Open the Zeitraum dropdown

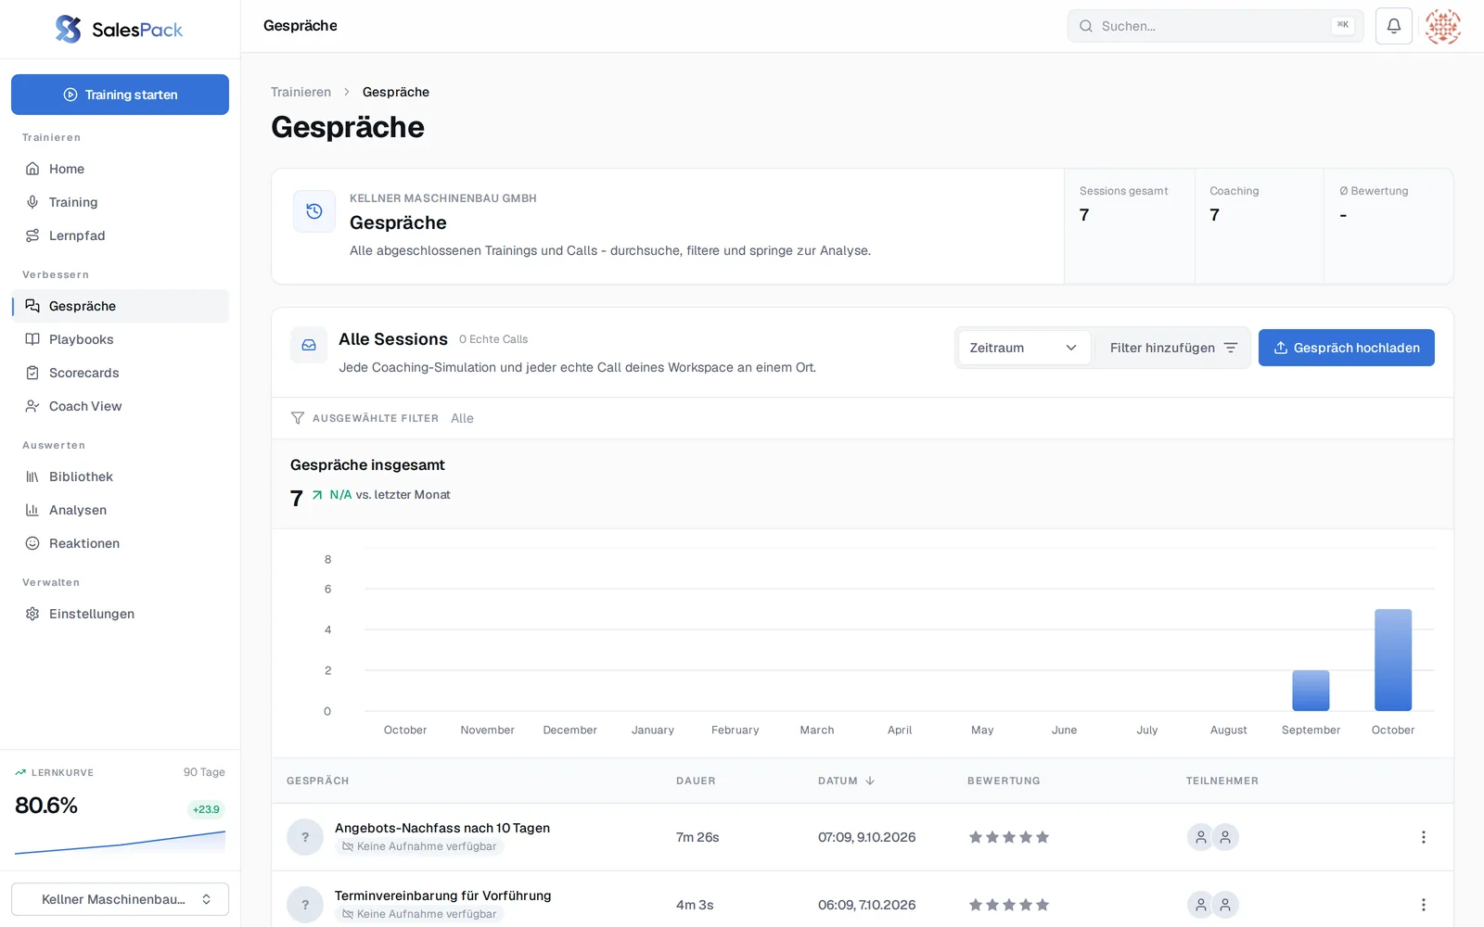(x=1024, y=348)
